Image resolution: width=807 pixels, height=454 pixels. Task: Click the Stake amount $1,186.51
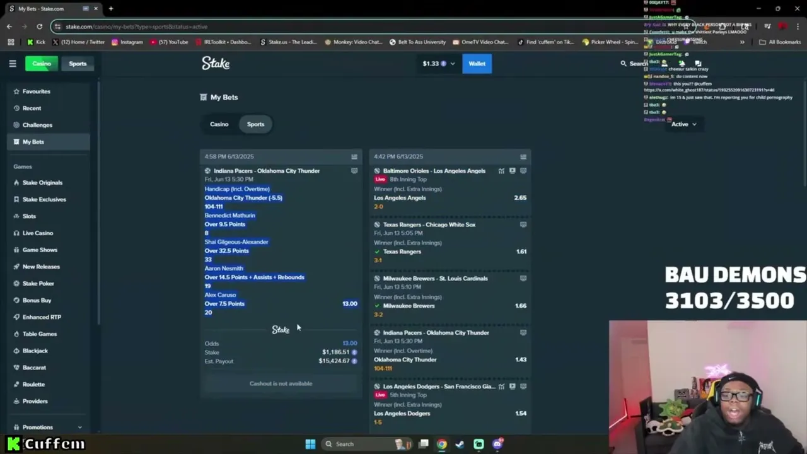pos(335,352)
